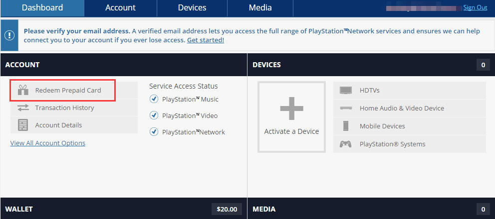
Task: Click the Transaction History arrows icon
Action: [x=23, y=108]
